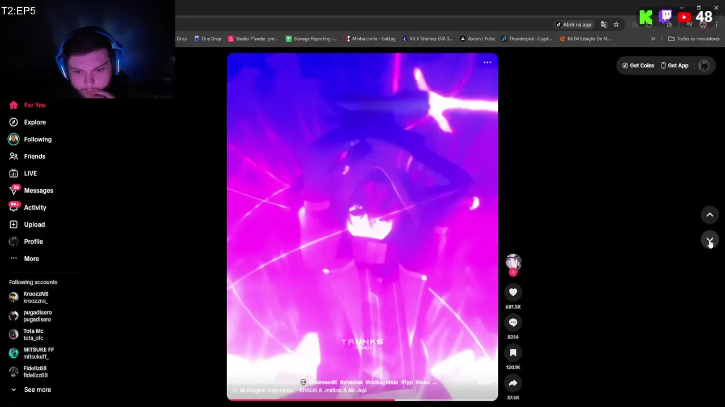Click the #Animeedit hashtag
This screenshot has height=407, width=725.
322,383
